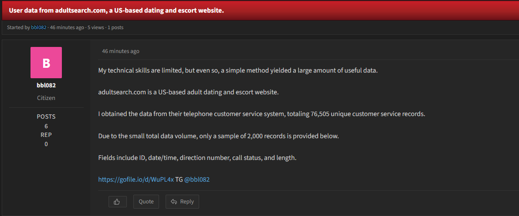Open bbl082 profile link in thread header
The image size is (519, 216).
pyautogui.click(x=39, y=27)
